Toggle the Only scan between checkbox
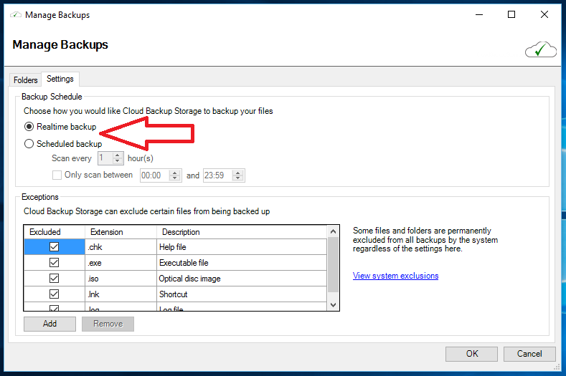The height and width of the screenshot is (376, 566). 57,175
